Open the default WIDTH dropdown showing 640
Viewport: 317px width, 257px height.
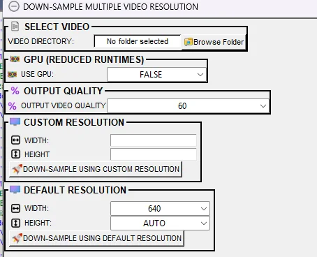[x=160, y=208]
